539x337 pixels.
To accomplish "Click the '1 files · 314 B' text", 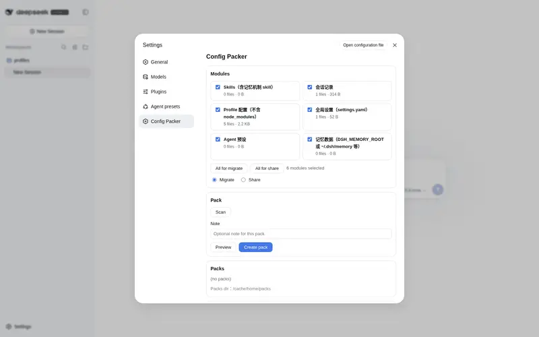I will tap(328, 94).
